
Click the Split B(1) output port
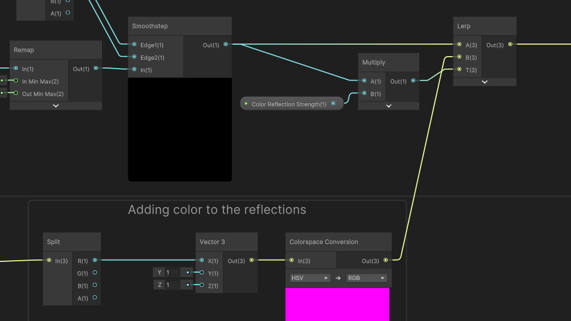[95, 285]
